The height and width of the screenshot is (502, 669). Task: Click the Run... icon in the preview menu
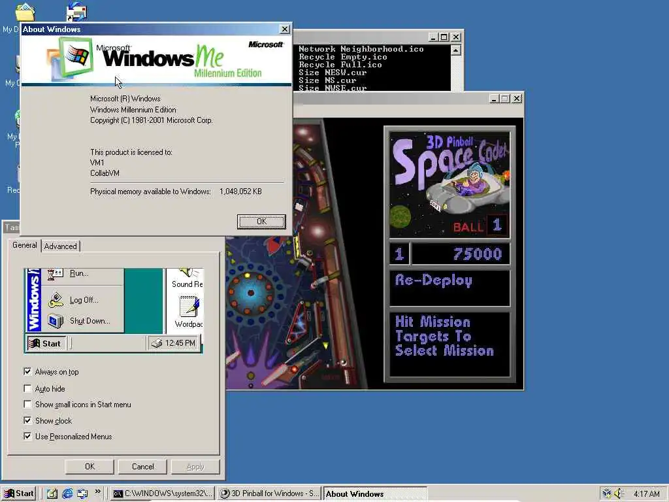point(55,274)
